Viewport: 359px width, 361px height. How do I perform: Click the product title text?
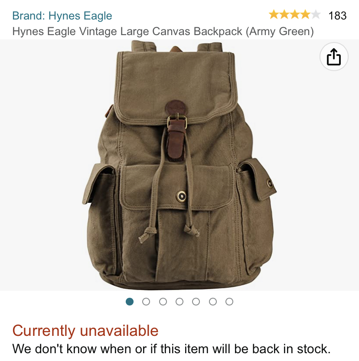click(x=163, y=31)
